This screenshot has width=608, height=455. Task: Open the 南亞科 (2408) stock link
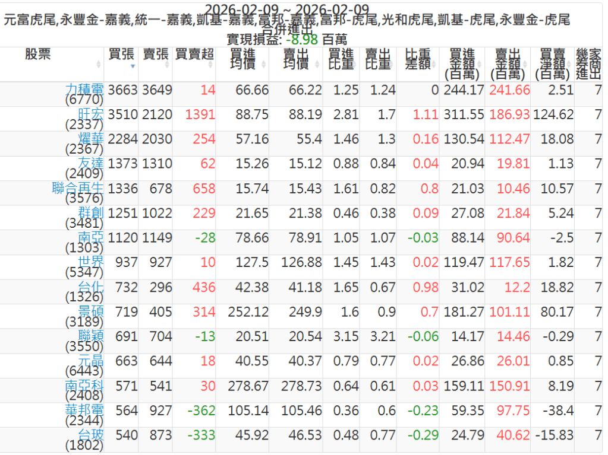(x=84, y=386)
